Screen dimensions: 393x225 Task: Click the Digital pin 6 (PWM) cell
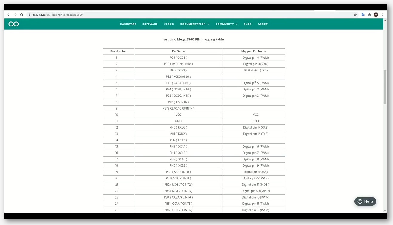pyautogui.click(x=254, y=146)
